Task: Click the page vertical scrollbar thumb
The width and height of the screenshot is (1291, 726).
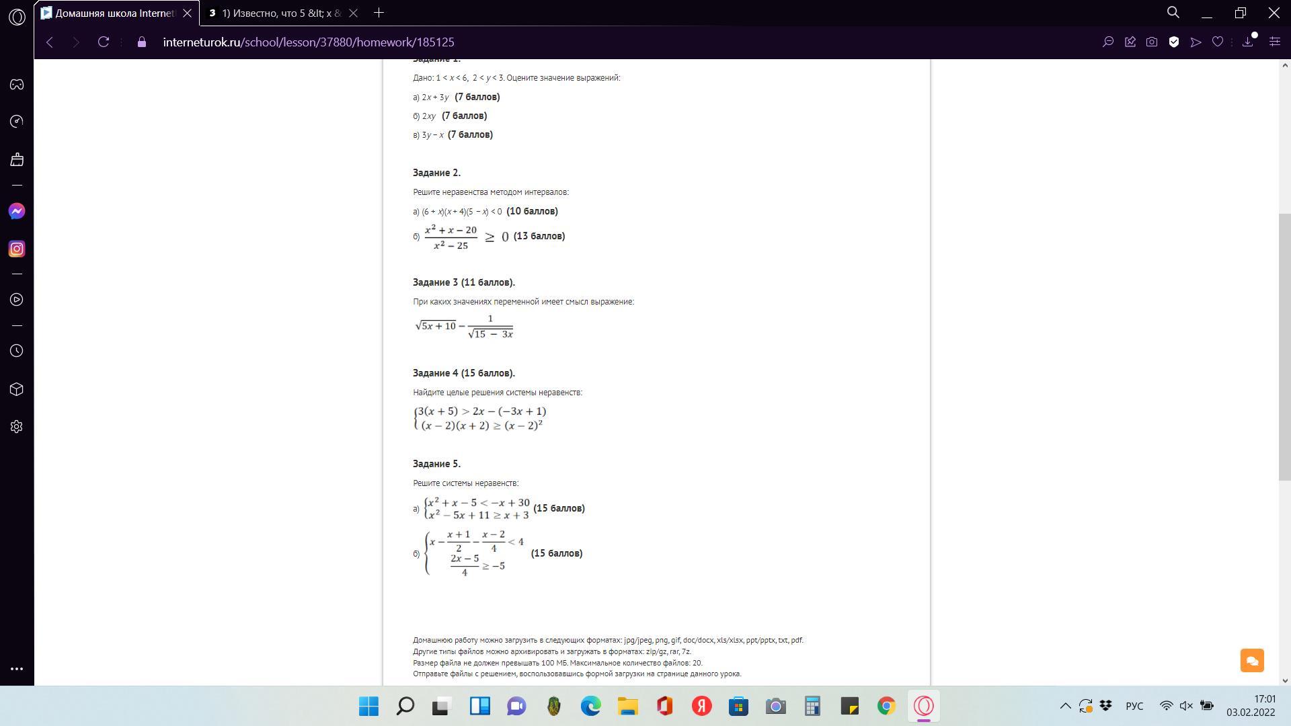Action: pyautogui.click(x=1284, y=346)
